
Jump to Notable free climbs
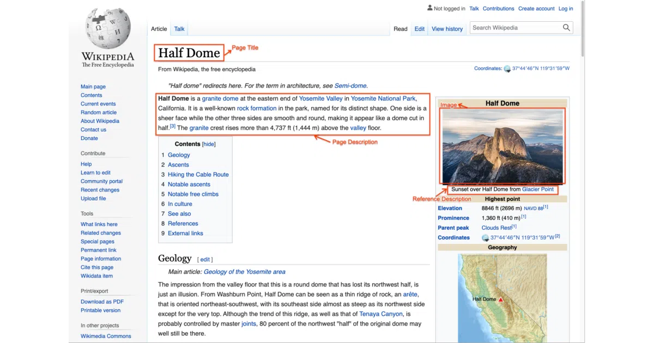pos(193,194)
